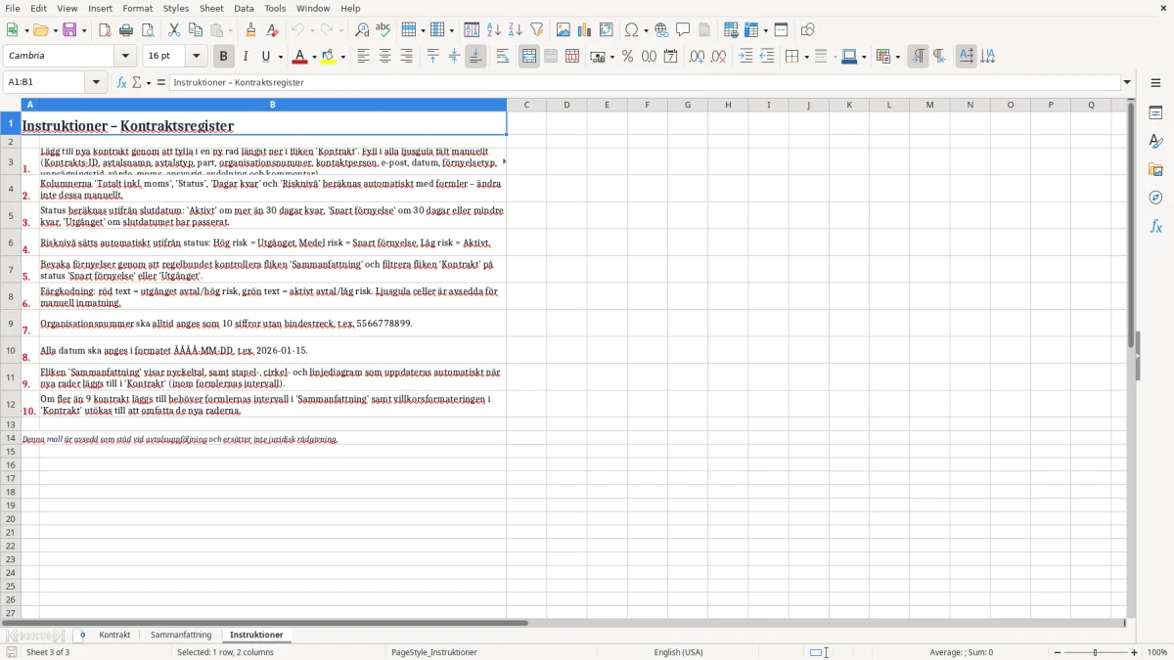Export directly as PDF icon
Image resolution: width=1174 pixels, height=660 pixels.
(105, 30)
